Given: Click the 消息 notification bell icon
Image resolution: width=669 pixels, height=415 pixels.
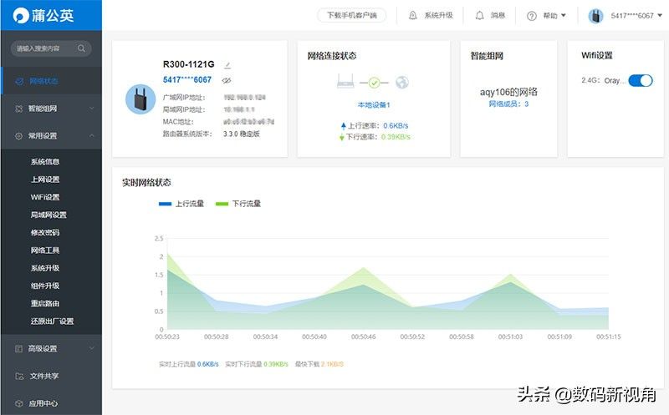Looking at the screenshot, I should (x=479, y=15).
